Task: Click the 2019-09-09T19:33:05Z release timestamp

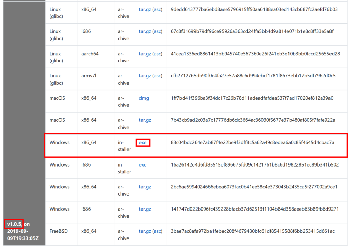Action: [x=23, y=235]
